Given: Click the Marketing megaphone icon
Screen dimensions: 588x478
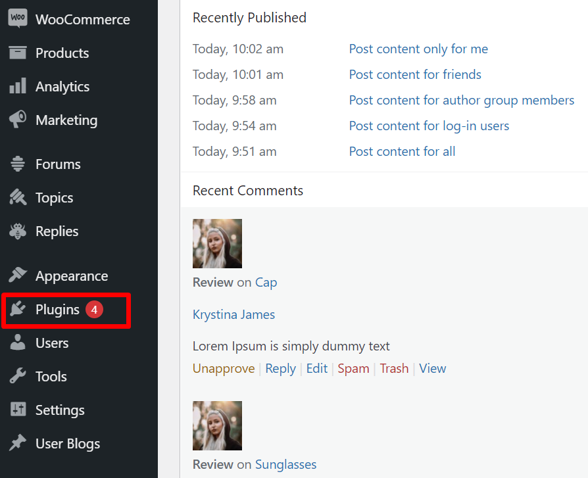Looking at the screenshot, I should point(18,120).
